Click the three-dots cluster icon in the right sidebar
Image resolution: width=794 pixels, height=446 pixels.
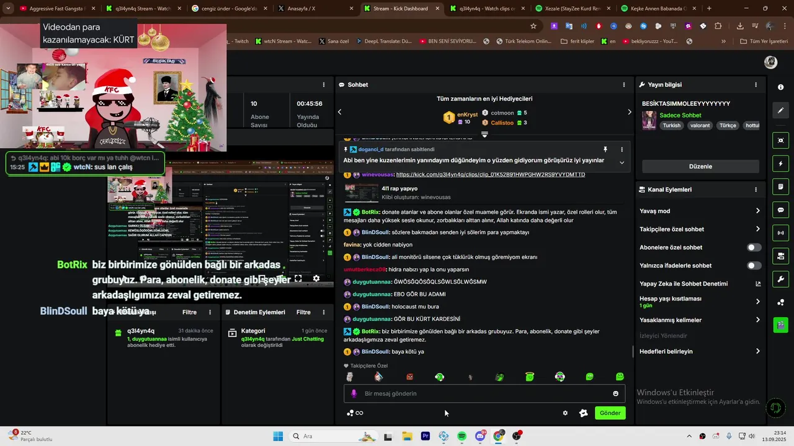click(781, 302)
